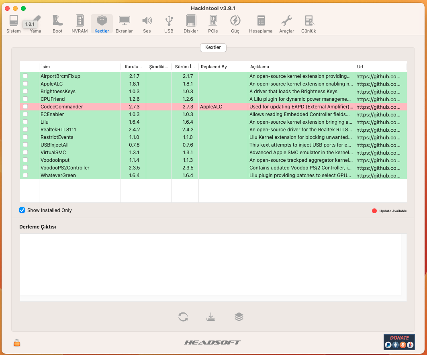Click the download kexts icon
This screenshot has height=355, width=427.
pos(211,316)
